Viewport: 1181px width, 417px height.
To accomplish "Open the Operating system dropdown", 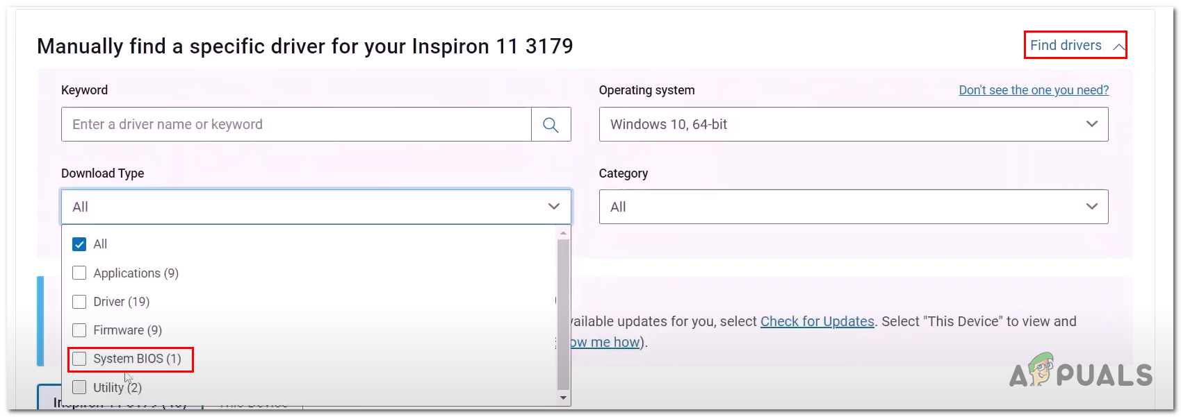I will pos(853,125).
